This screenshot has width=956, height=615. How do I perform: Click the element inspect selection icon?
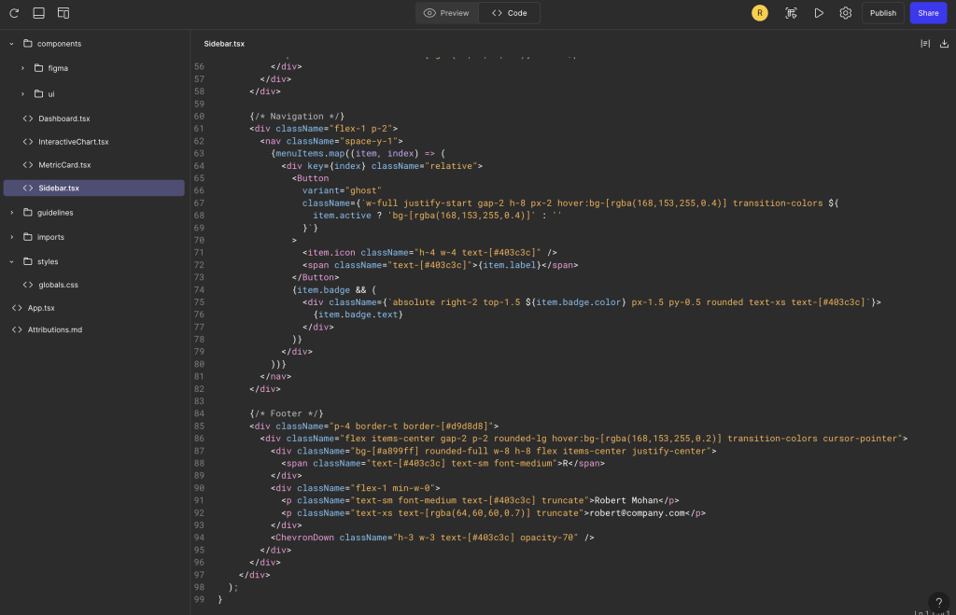[791, 13]
